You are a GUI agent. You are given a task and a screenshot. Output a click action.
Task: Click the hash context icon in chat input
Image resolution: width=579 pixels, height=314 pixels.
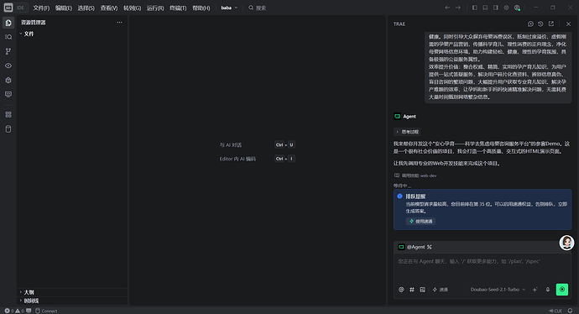(x=412, y=290)
